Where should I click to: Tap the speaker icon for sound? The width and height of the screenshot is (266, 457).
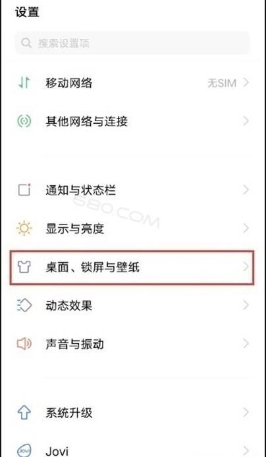pos(24,344)
